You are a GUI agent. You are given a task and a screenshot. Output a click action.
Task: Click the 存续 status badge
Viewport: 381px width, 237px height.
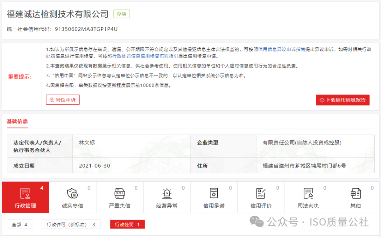pyautogui.click(x=121, y=14)
